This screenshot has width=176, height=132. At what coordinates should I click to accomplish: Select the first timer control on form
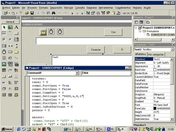click(51, 32)
